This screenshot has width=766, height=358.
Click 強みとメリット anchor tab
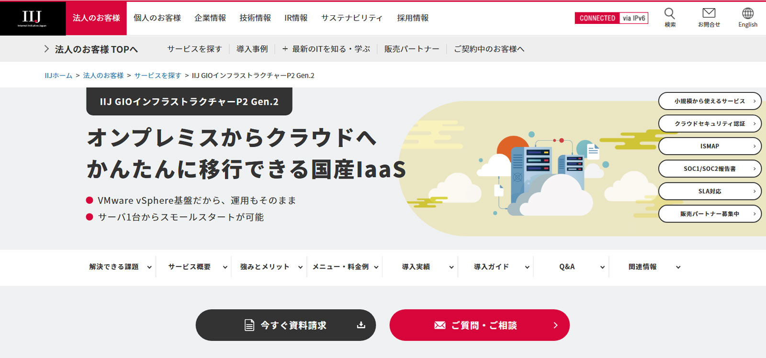tap(265, 267)
